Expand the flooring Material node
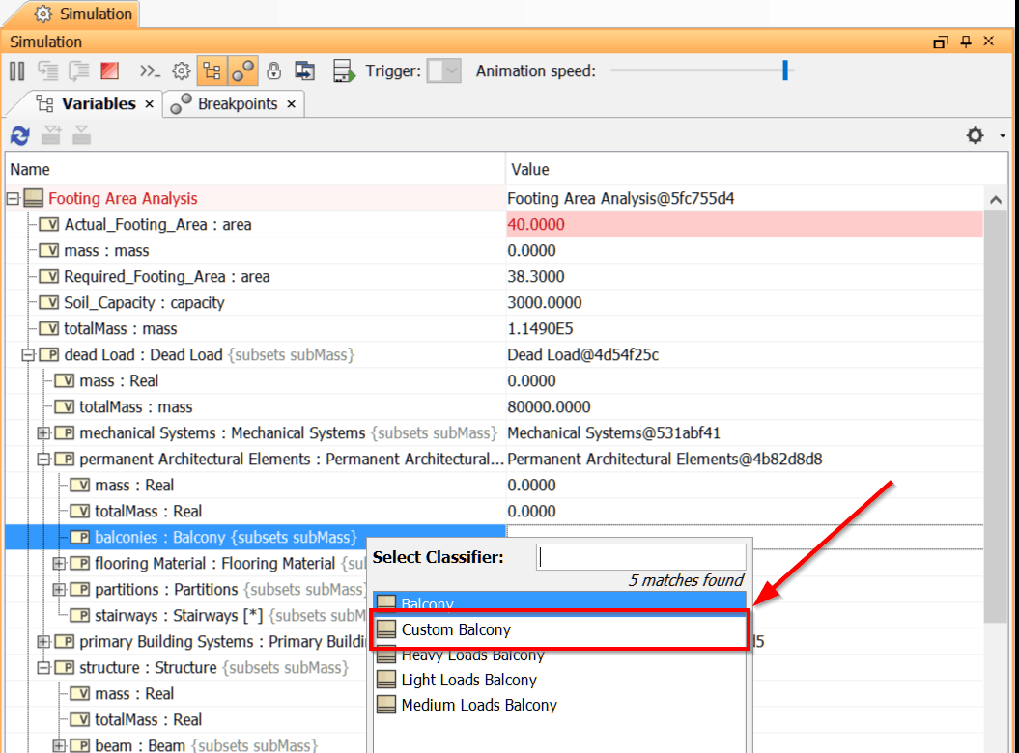Image resolution: width=1019 pixels, height=753 pixels. [x=59, y=564]
